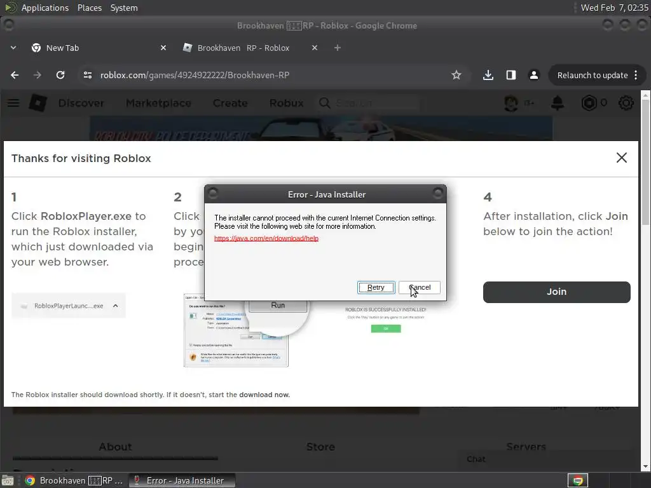Open the Discover nav item
This screenshot has width=651, height=488.
[81, 103]
